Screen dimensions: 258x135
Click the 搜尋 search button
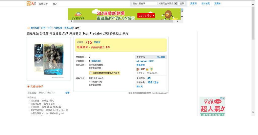click(182, 4)
